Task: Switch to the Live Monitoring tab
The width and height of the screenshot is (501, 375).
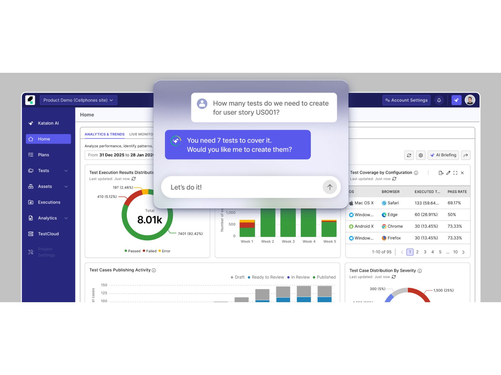Action: (141, 134)
